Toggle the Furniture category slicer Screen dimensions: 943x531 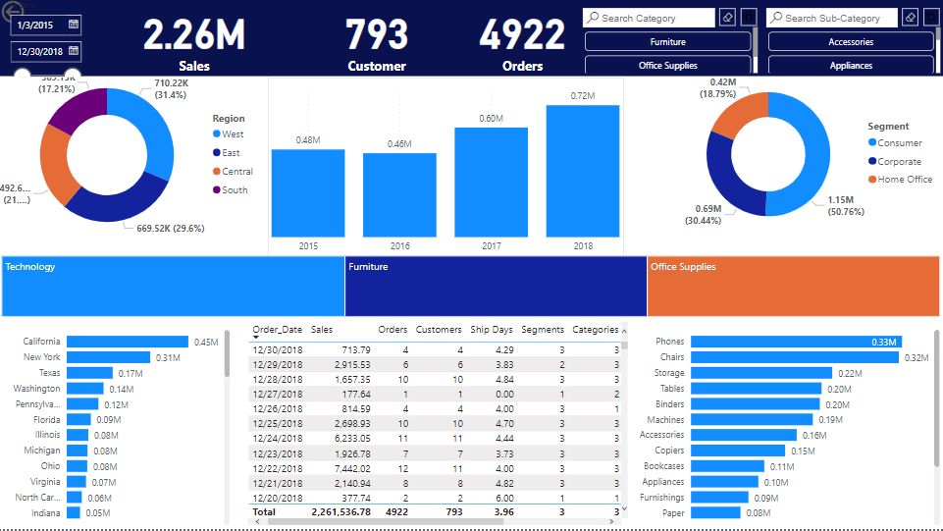pos(667,41)
